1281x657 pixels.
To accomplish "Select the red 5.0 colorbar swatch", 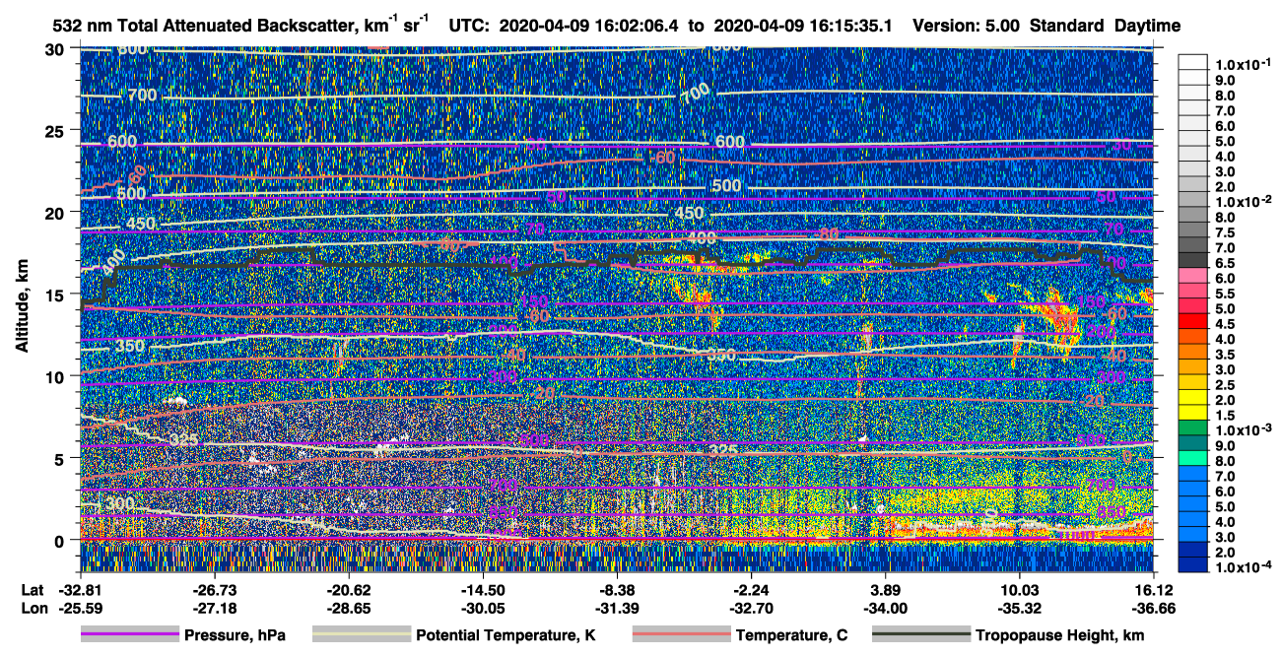I will pos(1193,308).
